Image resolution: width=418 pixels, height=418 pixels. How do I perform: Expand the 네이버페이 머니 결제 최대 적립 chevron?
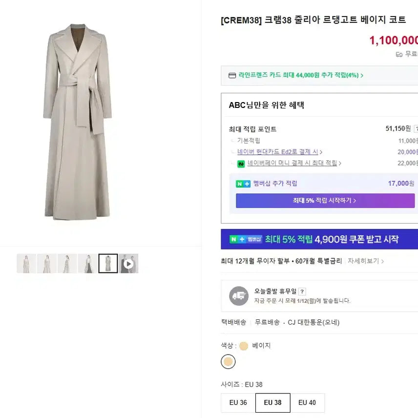341,163
